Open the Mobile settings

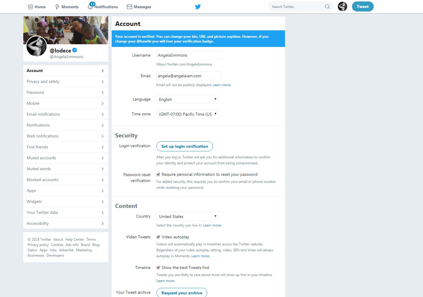(x=66, y=103)
